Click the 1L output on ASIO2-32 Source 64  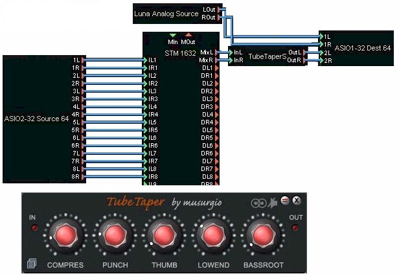[x=83, y=60]
